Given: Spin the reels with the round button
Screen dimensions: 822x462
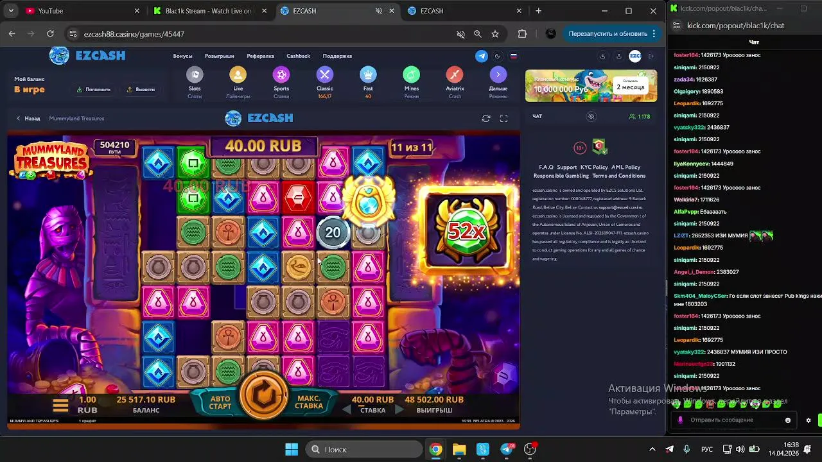Looking at the screenshot, I should click(264, 395).
